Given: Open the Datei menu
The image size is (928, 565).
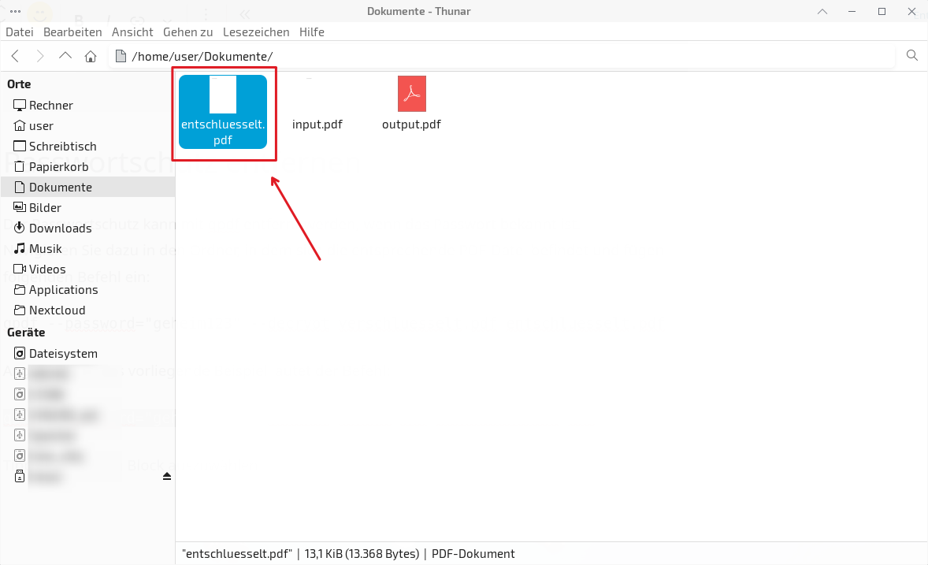Looking at the screenshot, I should 20,32.
